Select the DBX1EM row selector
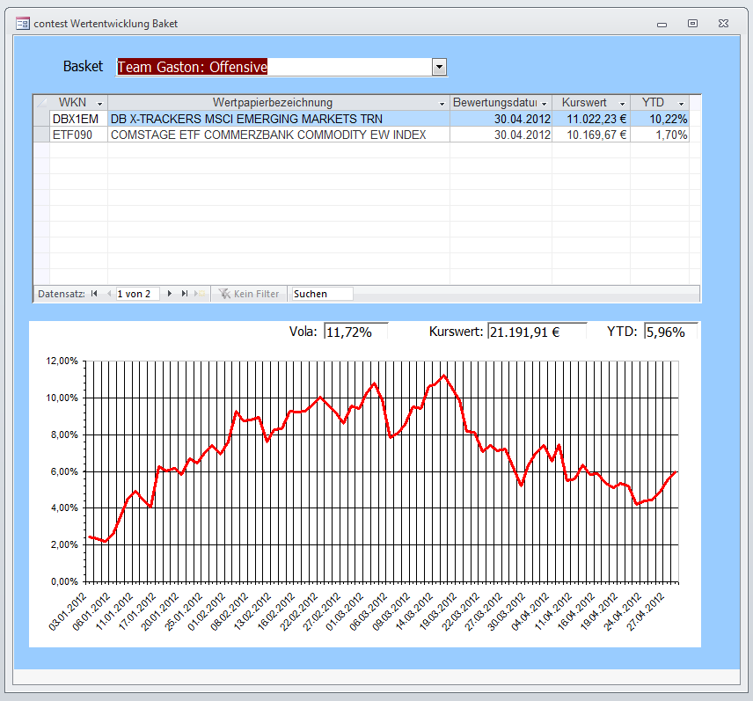753x701 pixels. (40, 119)
